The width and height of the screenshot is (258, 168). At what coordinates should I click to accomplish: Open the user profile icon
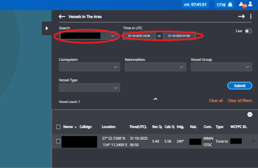[250, 4]
